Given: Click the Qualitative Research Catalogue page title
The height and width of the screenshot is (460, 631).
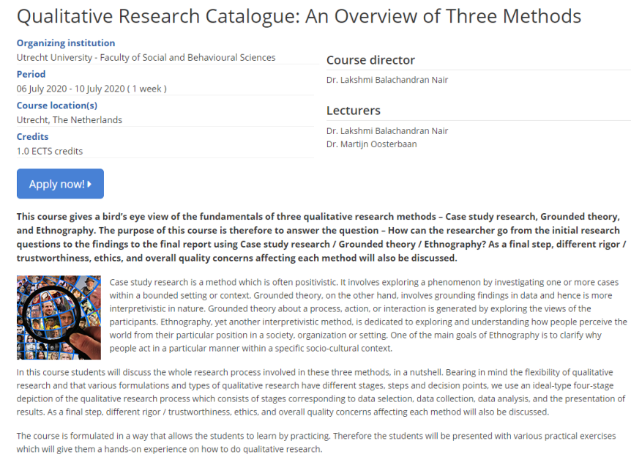Looking at the screenshot, I should pyautogui.click(x=299, y=16).
